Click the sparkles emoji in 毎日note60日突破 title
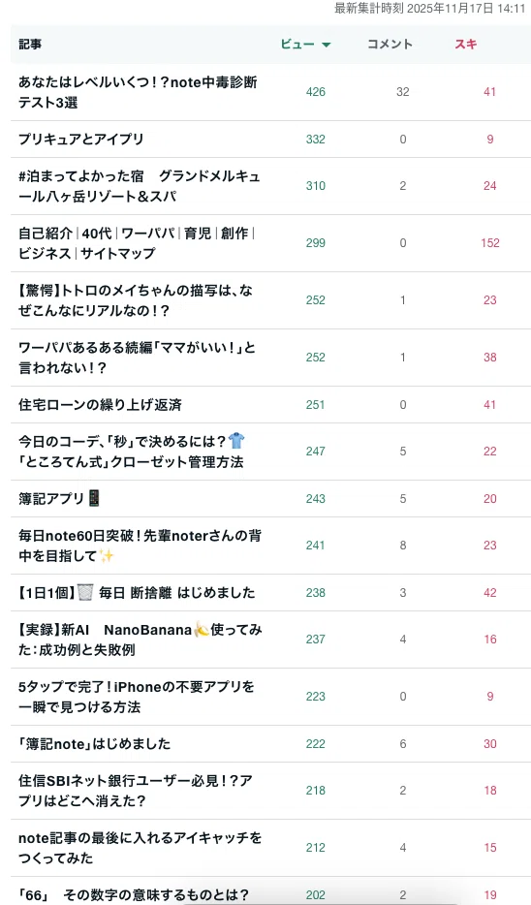 coord(107,556)
